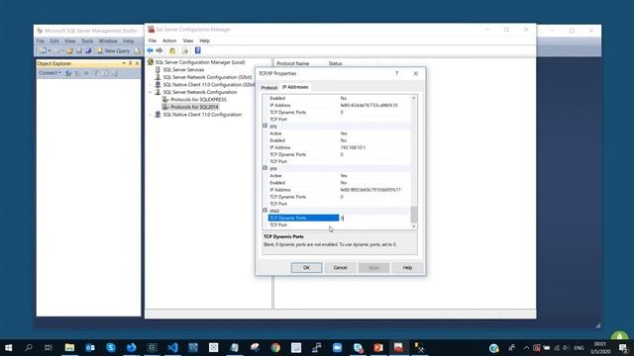Click the scrollbar thumb in the IP Addresses list

point(414,215)
